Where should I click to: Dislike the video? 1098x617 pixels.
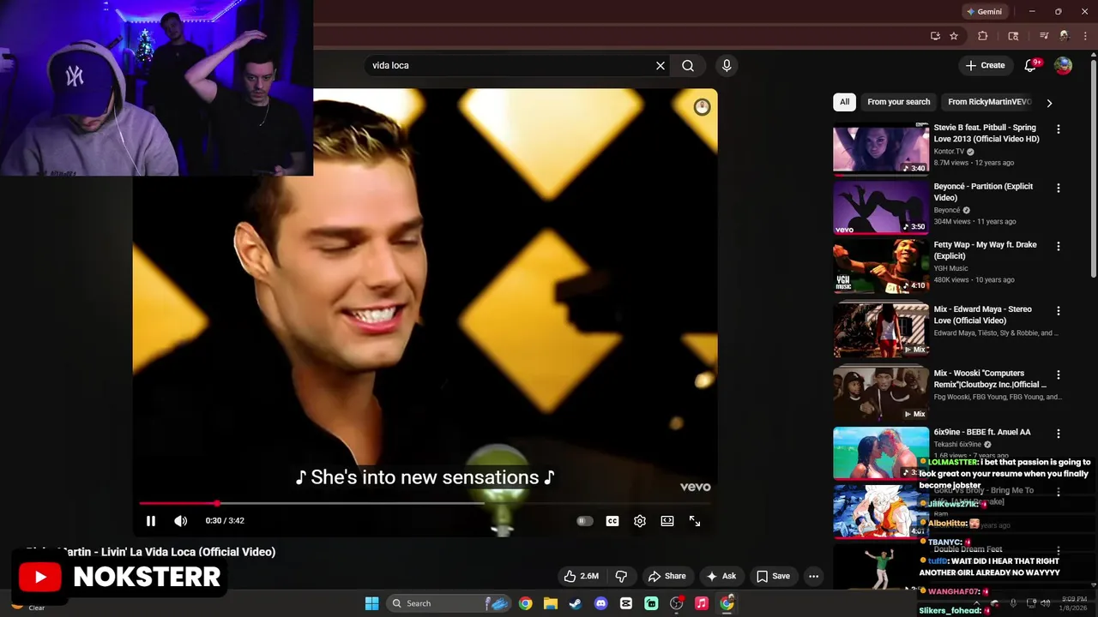tap(622, 576)
